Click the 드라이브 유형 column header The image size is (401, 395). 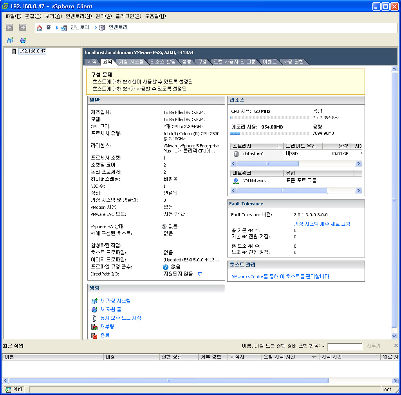coord(303,146)
